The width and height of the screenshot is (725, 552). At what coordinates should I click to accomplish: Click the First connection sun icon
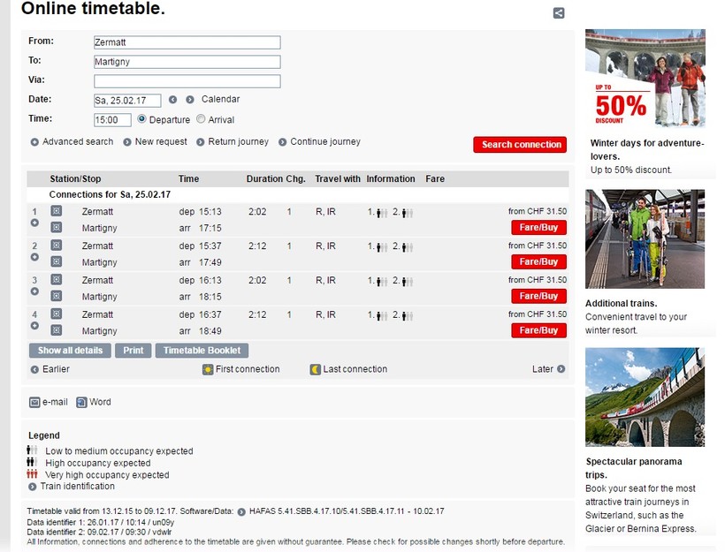[x=208, y=369]
